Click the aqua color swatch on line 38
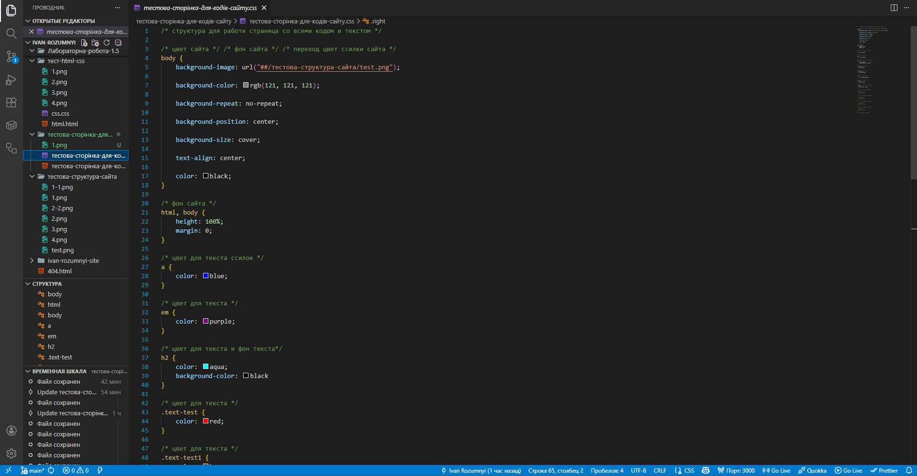Image resolution: width=917 pixels, height=476 pixels. coord(205,367)
